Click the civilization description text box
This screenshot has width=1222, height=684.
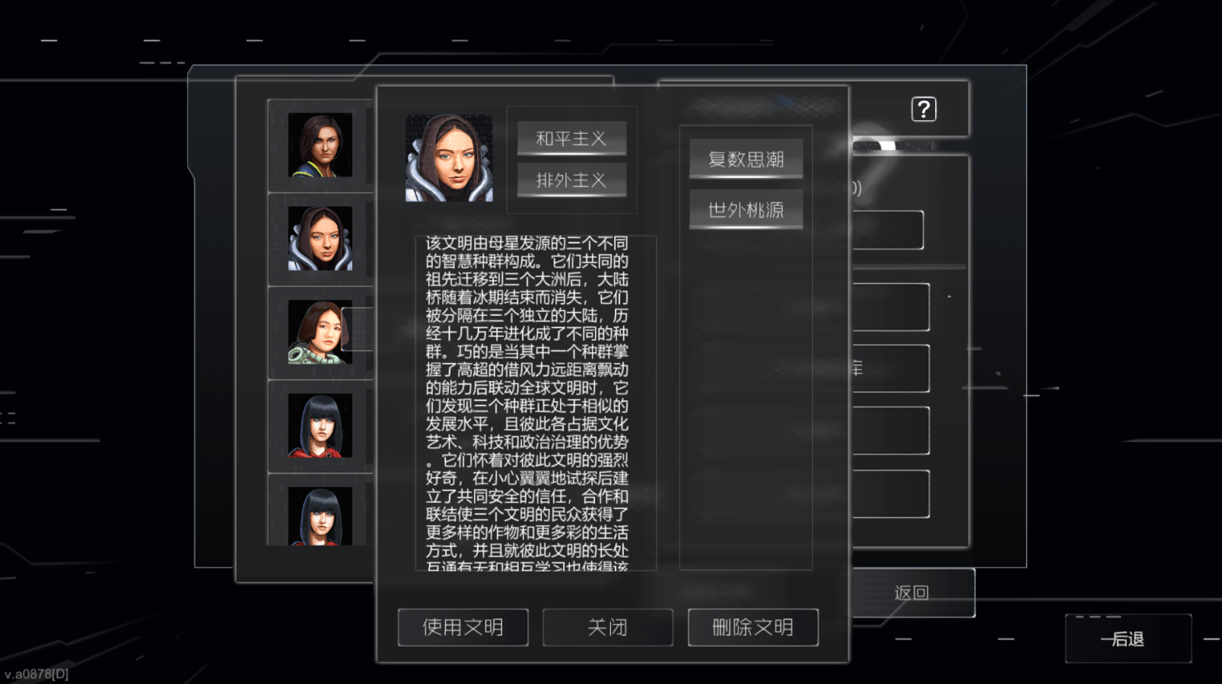536,402
